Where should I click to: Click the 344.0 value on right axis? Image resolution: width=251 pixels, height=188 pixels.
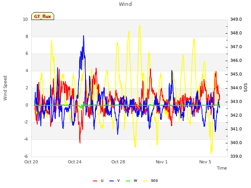(236, 88)
